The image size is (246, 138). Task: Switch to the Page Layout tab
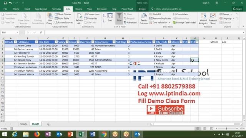tap(41, 9)
